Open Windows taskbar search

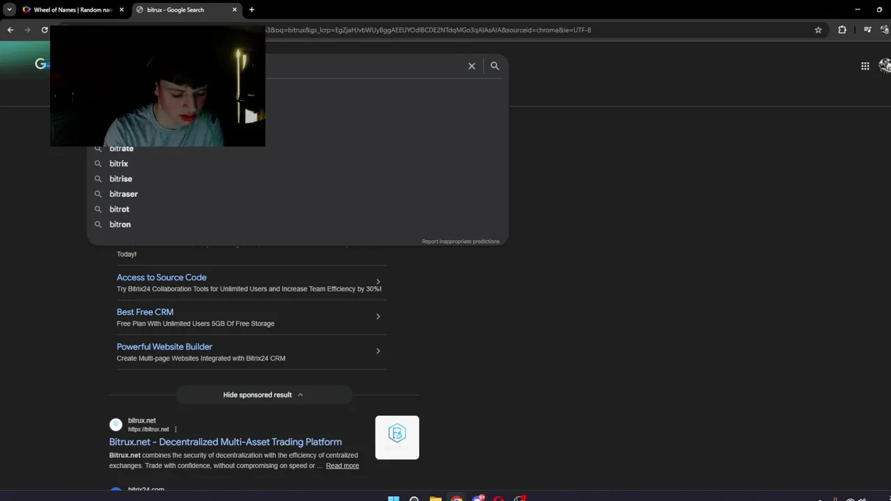point(414,499)
